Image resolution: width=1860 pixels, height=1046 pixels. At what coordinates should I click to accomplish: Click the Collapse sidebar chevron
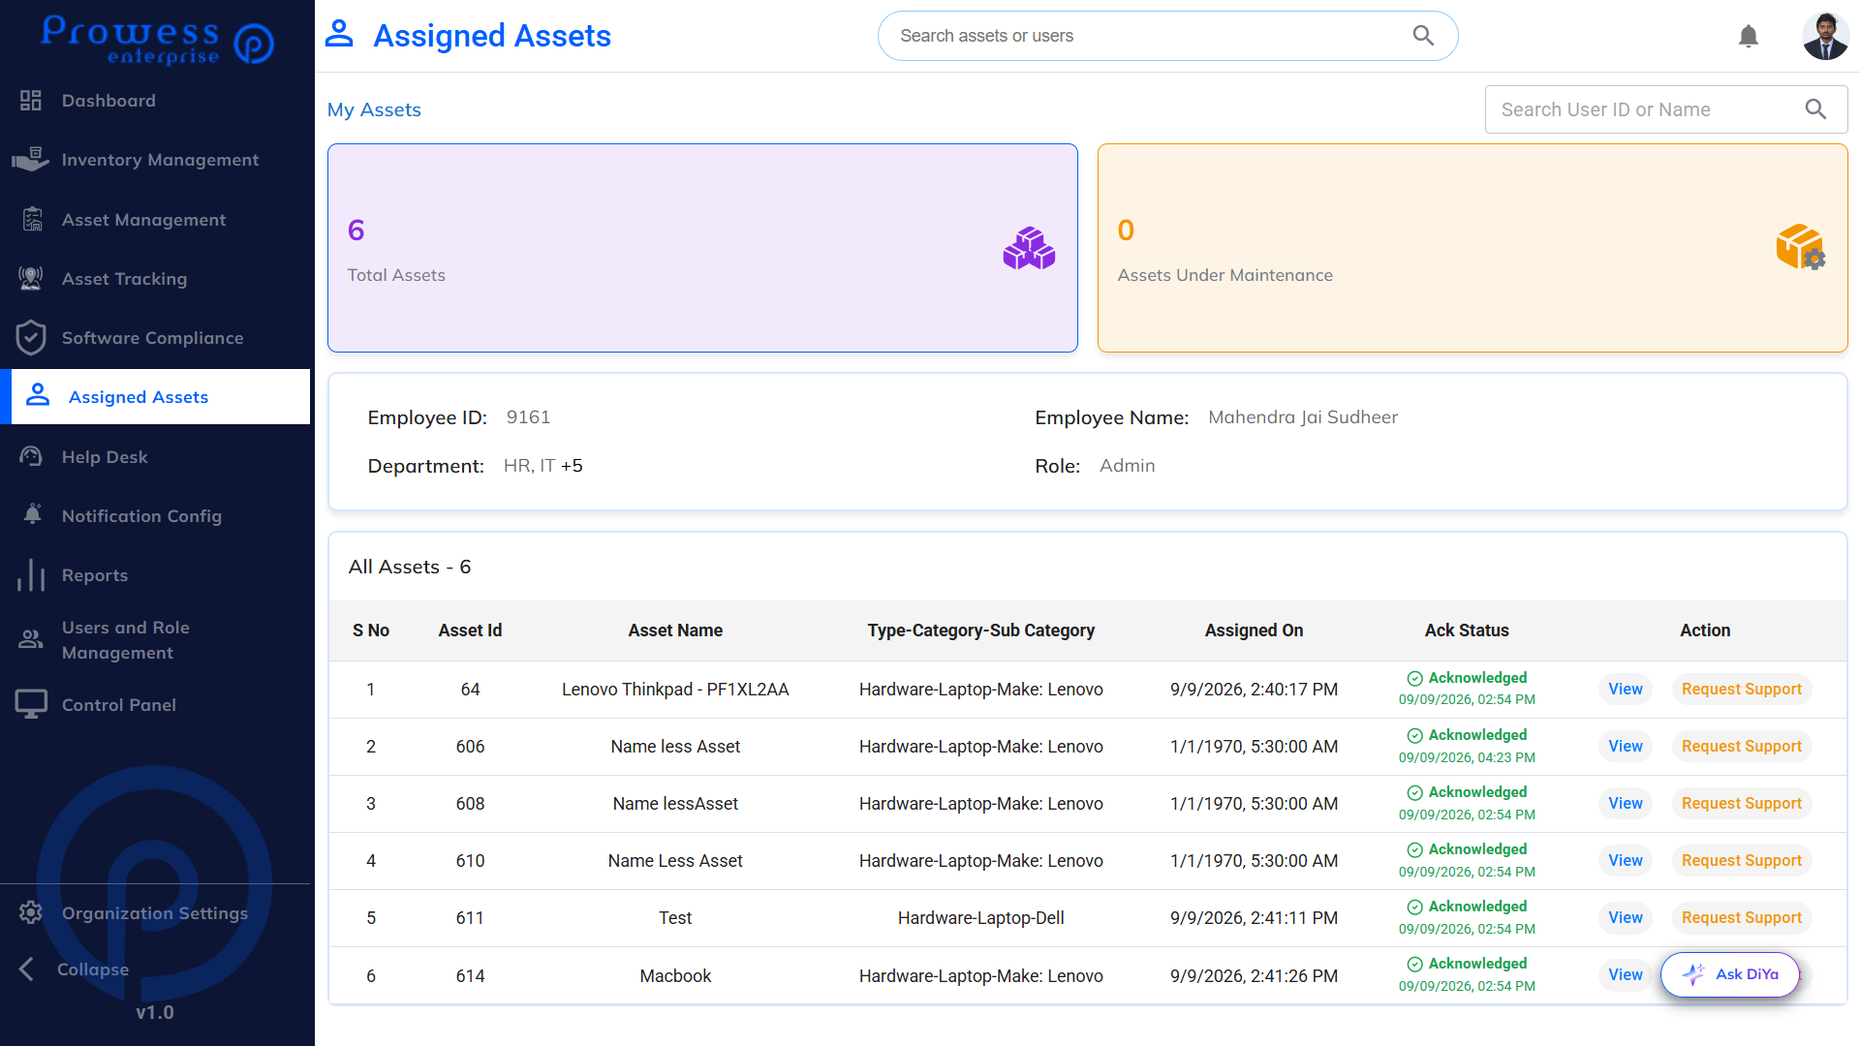pos(26,969)
